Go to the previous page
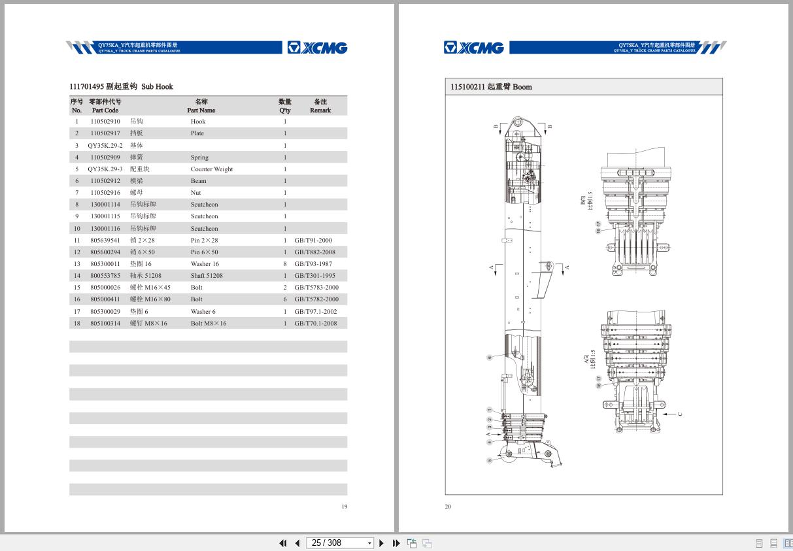This screenshot has height=551, width=793. coord(297,543)
